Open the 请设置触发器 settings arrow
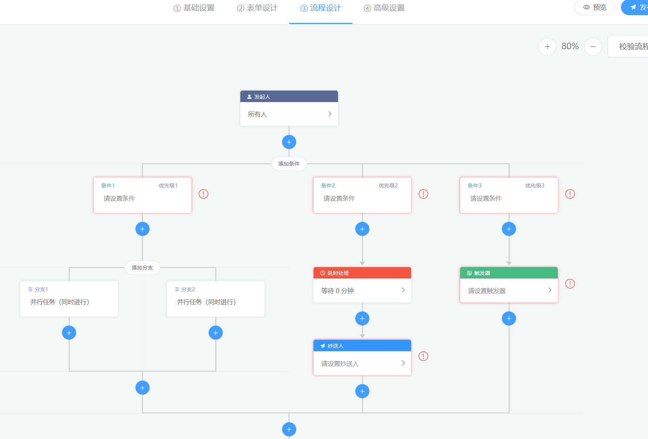 point(550,290)
